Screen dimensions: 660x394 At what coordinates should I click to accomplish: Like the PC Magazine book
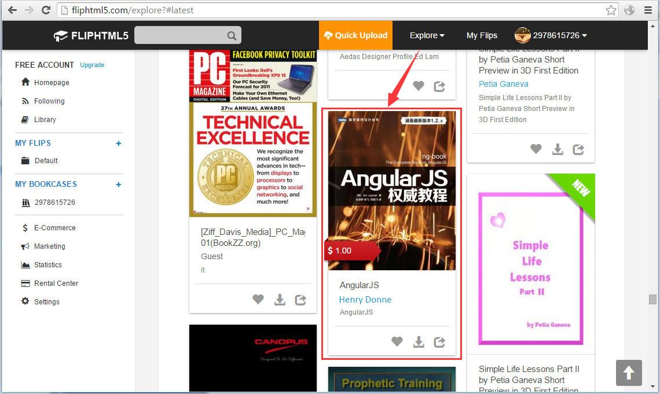point(258,299)
